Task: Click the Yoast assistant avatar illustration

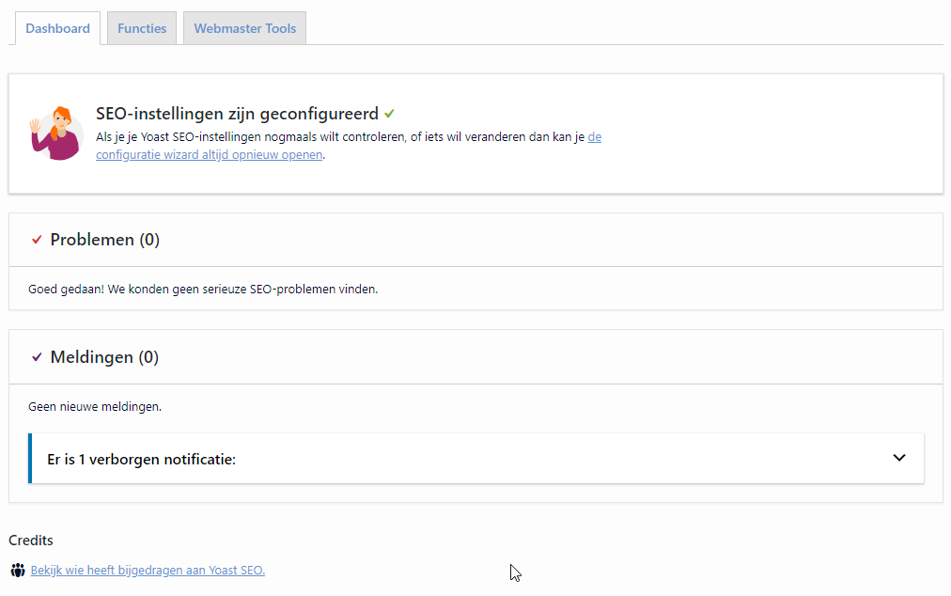Action: (x=56, y=133)
